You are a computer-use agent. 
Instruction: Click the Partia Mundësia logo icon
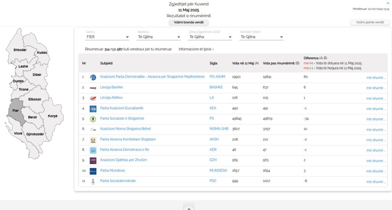pos(93,171)
